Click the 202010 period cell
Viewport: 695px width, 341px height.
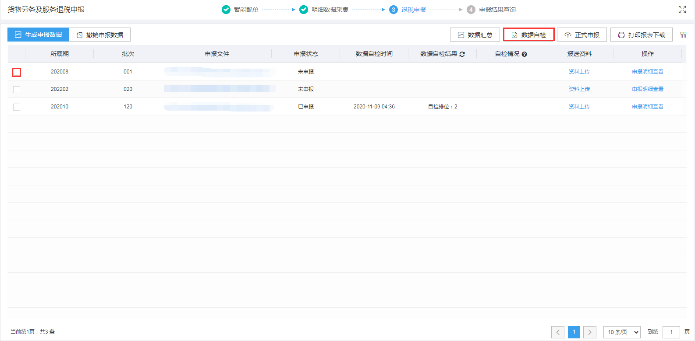click(60, 107)
